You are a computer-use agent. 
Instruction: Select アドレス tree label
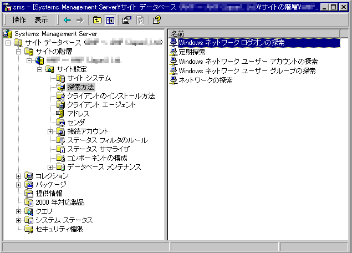[78, 114]
